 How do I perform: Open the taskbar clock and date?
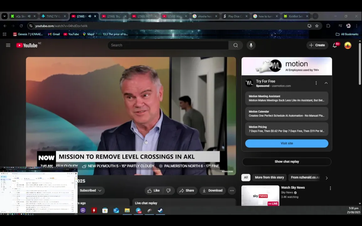click(354, 210)
